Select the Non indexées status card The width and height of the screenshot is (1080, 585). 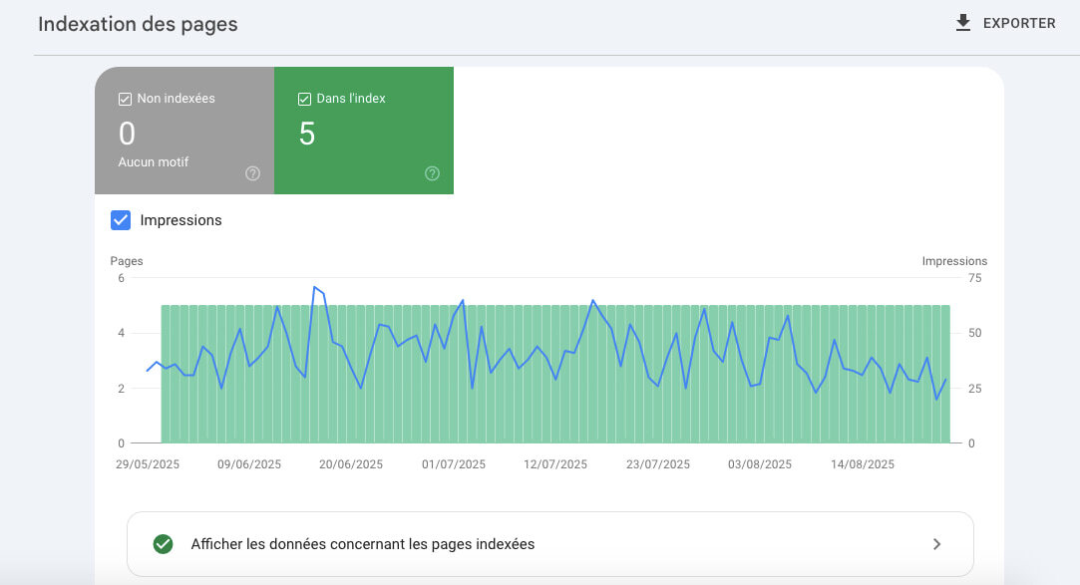183,131
